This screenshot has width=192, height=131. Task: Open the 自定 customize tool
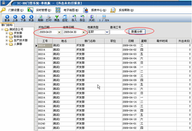click(65, 18)
